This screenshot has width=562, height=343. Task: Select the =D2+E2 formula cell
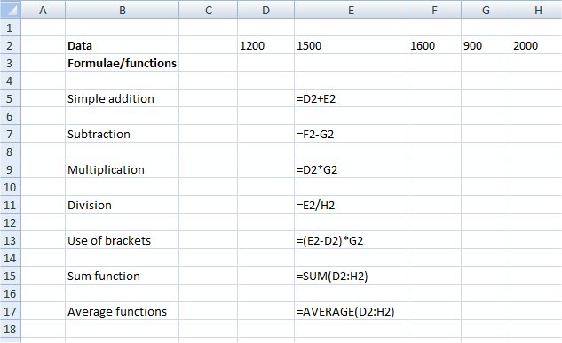(x=352, y=98)
